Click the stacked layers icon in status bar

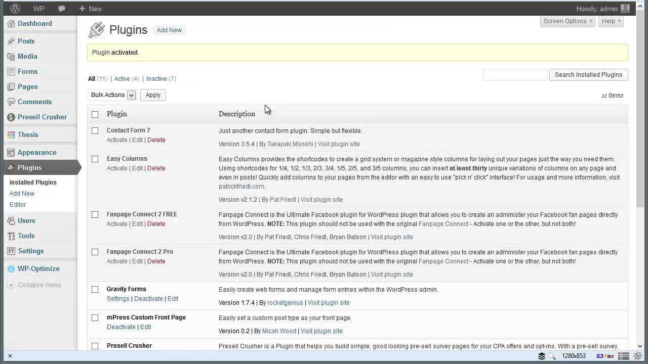point(542,356)
